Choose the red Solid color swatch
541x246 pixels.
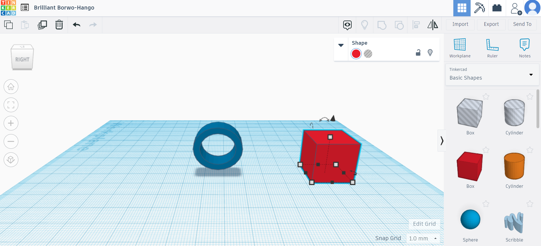[x=356, y=54]
